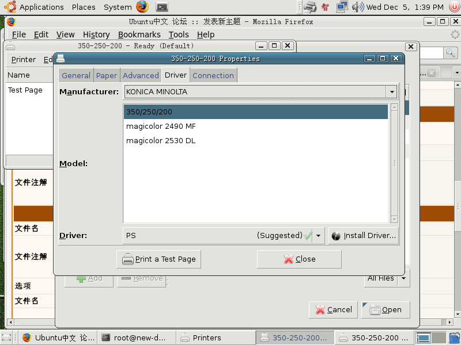
Task: Open the System menu in top panel
Action: [x=118, y=7]
